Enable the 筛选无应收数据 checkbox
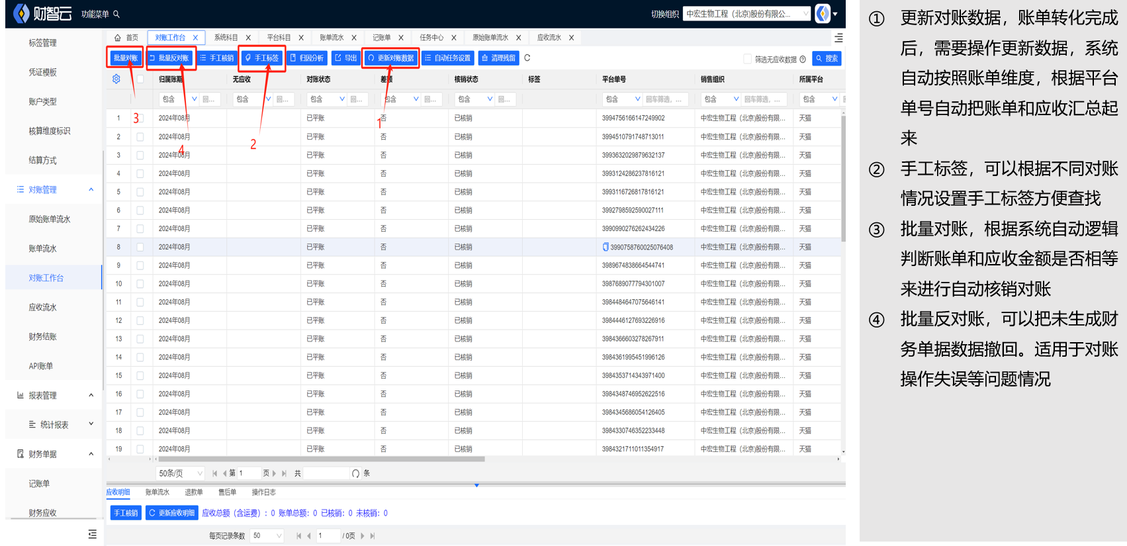 (x=748, y=59)
